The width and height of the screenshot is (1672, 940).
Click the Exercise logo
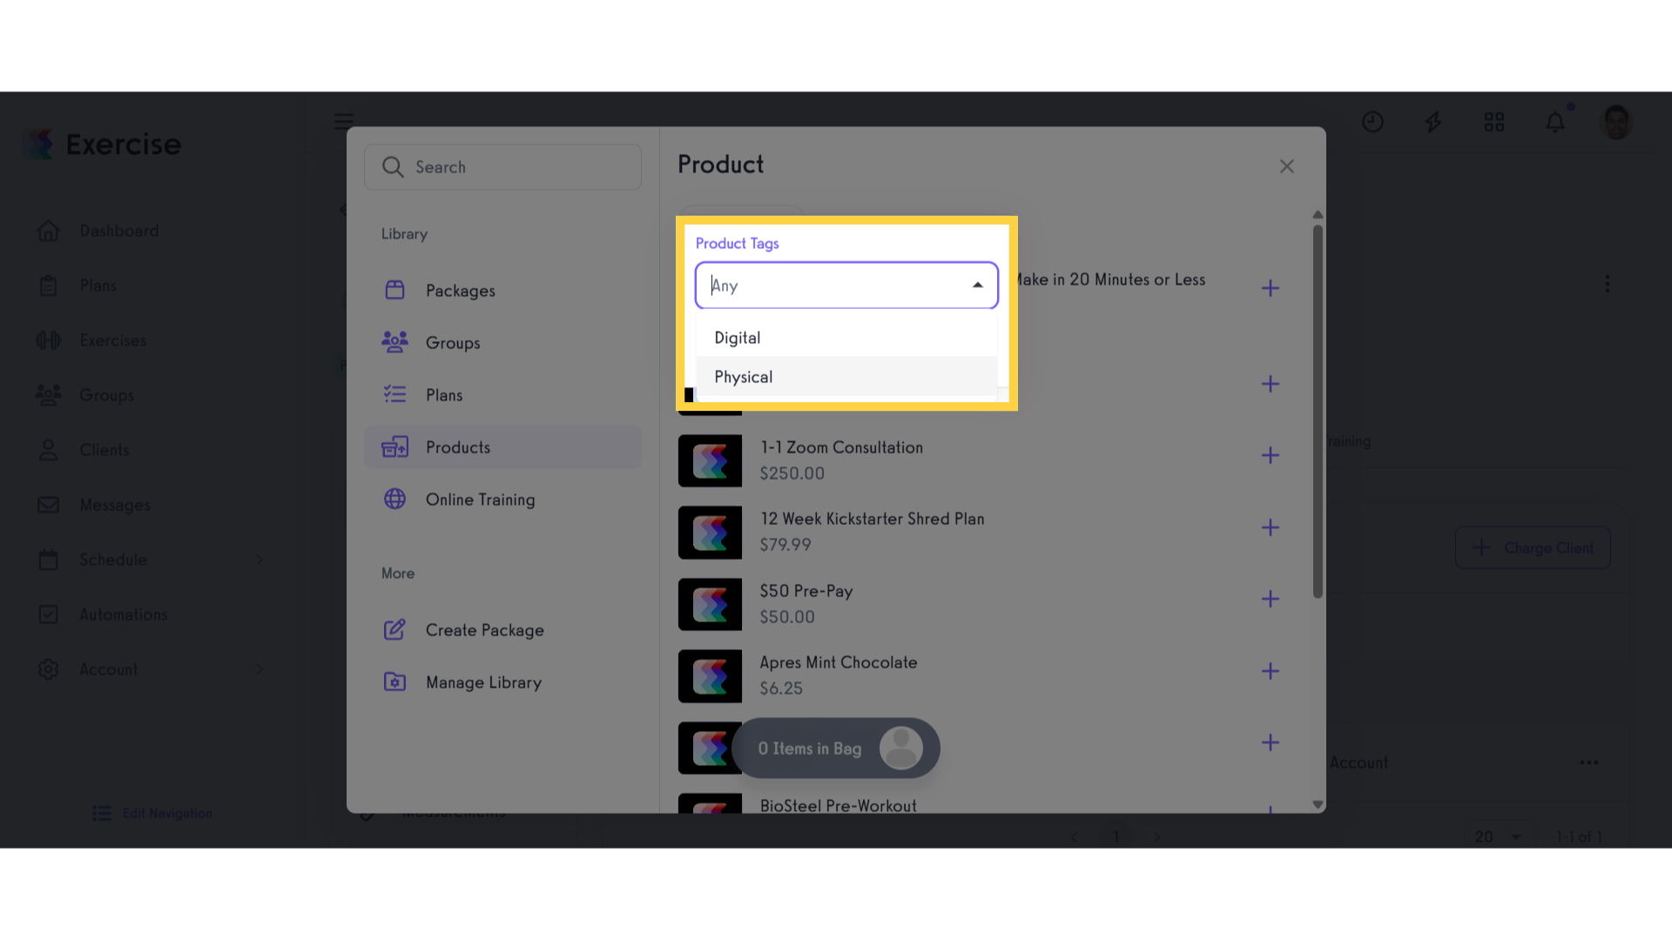(103, 144)
